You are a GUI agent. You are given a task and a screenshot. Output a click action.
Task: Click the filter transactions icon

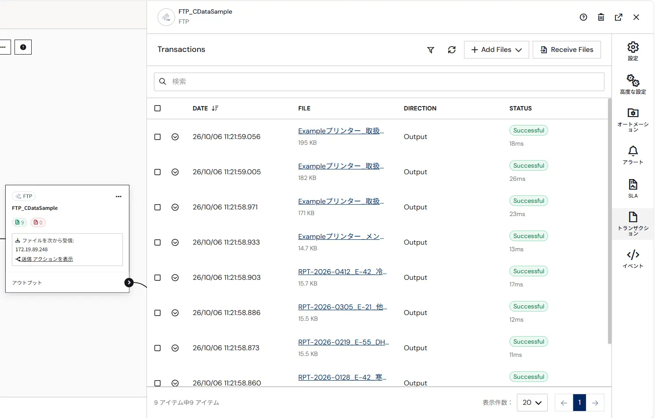(431, 50)
